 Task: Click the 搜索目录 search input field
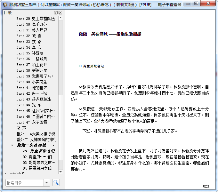tap(25, 182)
